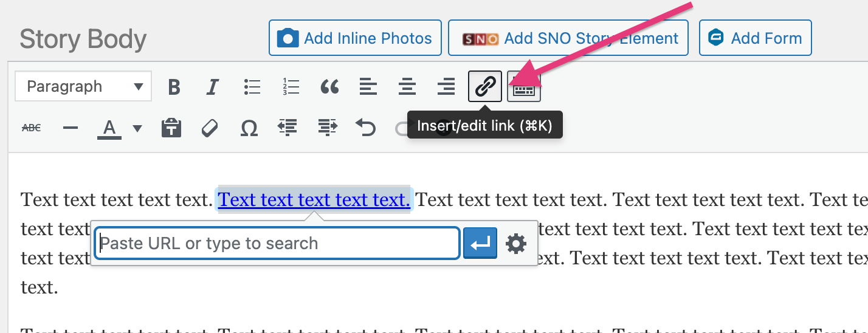
Task: Align text right
Action: click(x=446, y=87)
